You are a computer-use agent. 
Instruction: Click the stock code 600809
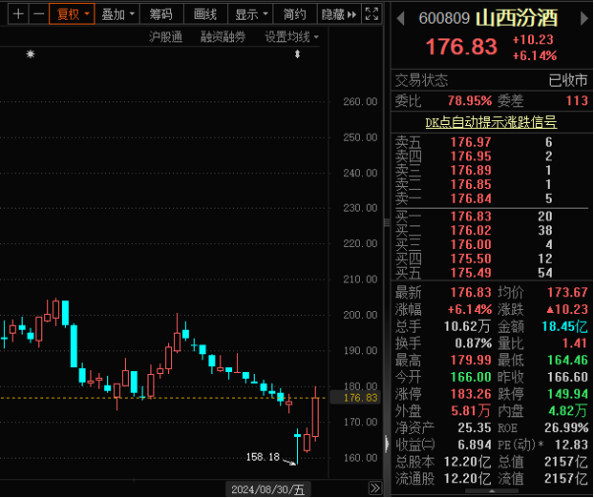pos(444,18)
